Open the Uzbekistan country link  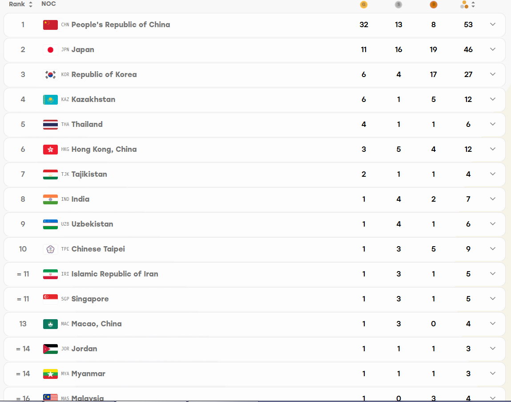92,224
